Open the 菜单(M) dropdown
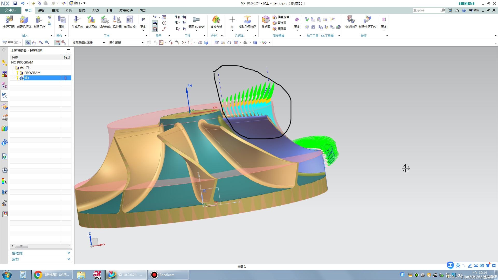 click(12, 43)
